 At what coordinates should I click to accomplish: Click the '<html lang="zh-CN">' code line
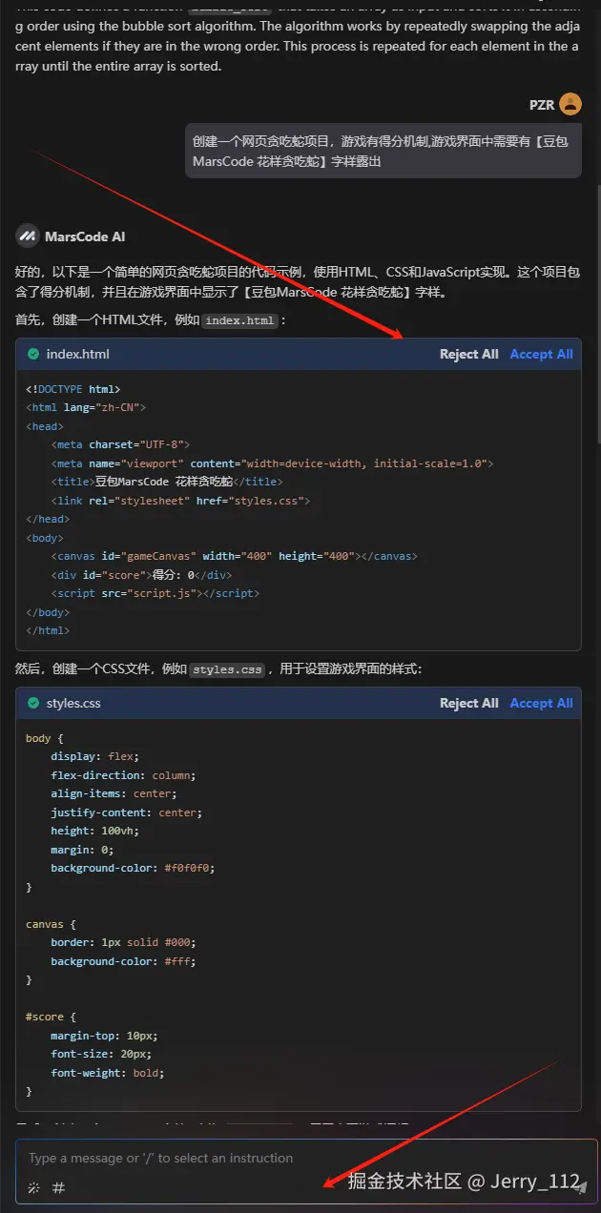[86, 407]
